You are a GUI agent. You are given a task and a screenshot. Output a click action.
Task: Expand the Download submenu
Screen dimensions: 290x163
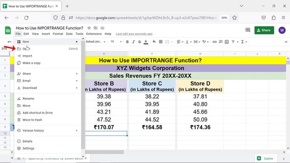point(48,88)
